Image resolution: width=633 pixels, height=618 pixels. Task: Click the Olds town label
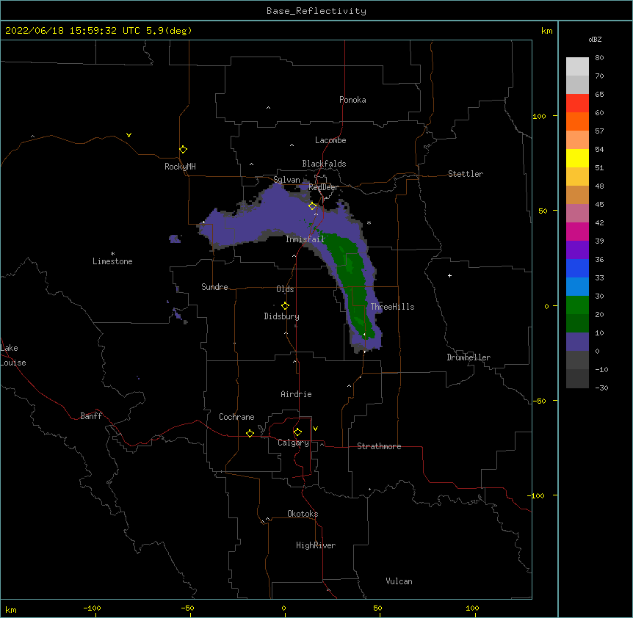coord(285,289)
